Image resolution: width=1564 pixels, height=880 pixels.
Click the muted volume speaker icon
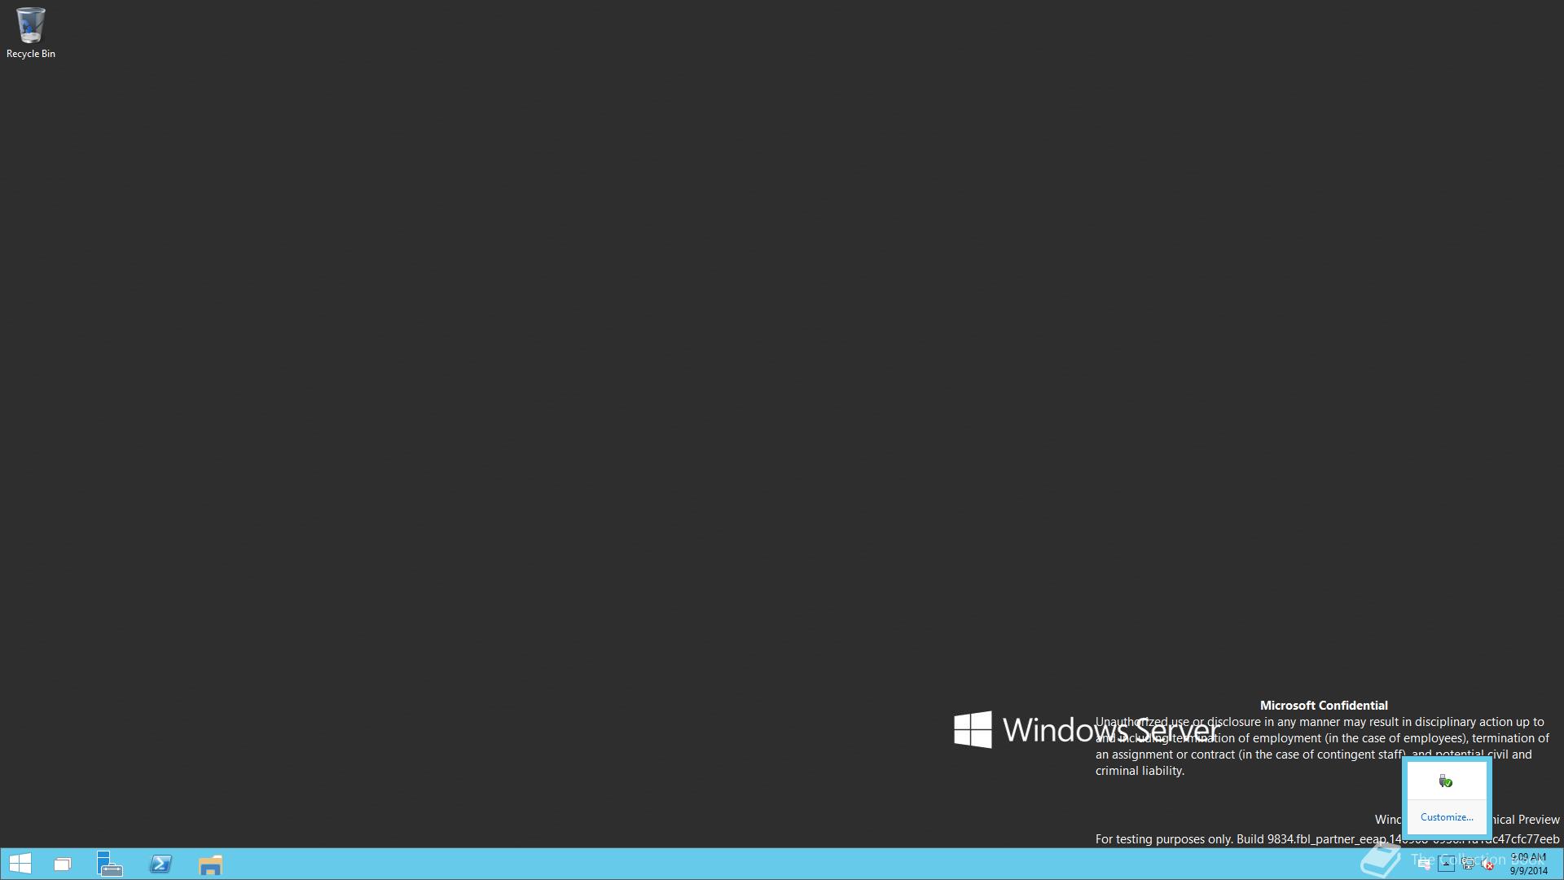tap(1487, 864)
